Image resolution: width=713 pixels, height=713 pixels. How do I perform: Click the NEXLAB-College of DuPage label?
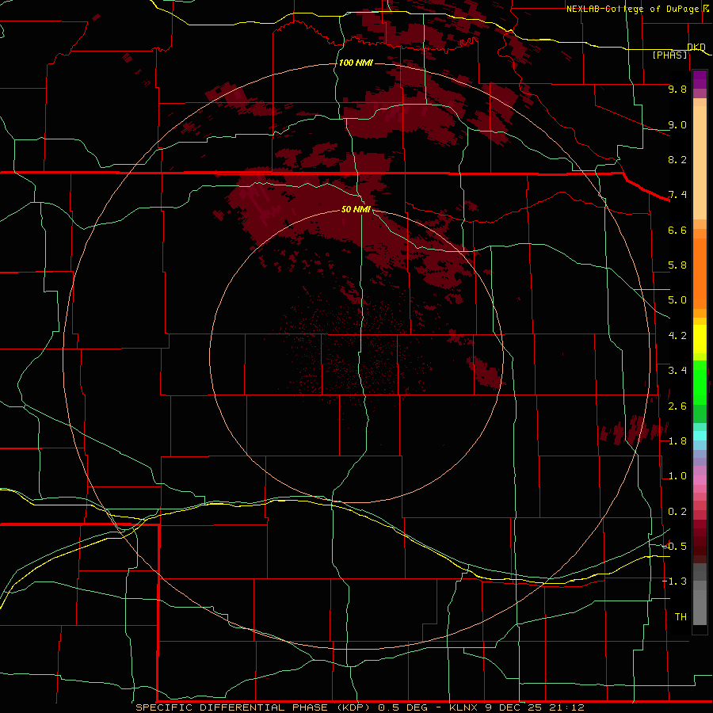pyautogui.click(x=632, y=9)
